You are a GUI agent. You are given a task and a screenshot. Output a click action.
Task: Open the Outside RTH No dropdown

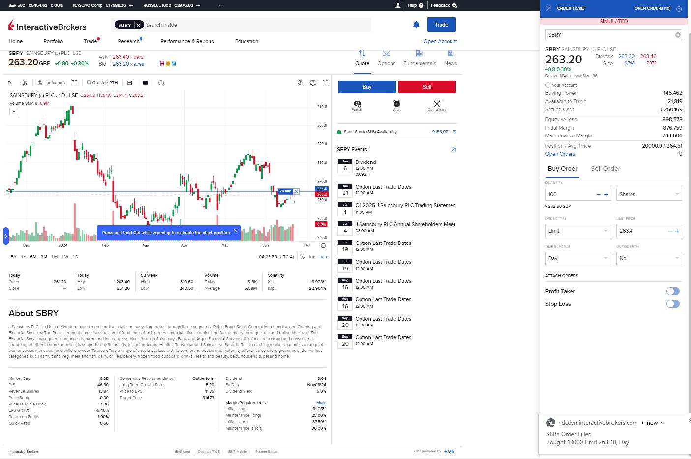tap(649, 258)
